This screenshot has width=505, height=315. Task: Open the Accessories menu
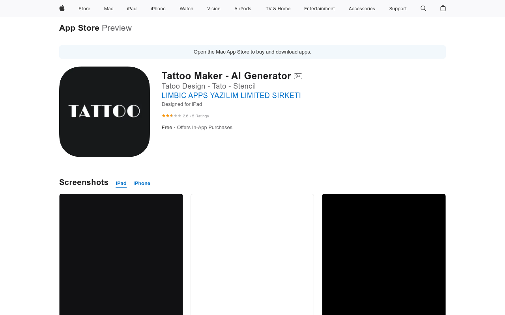[x=362, y=9]
